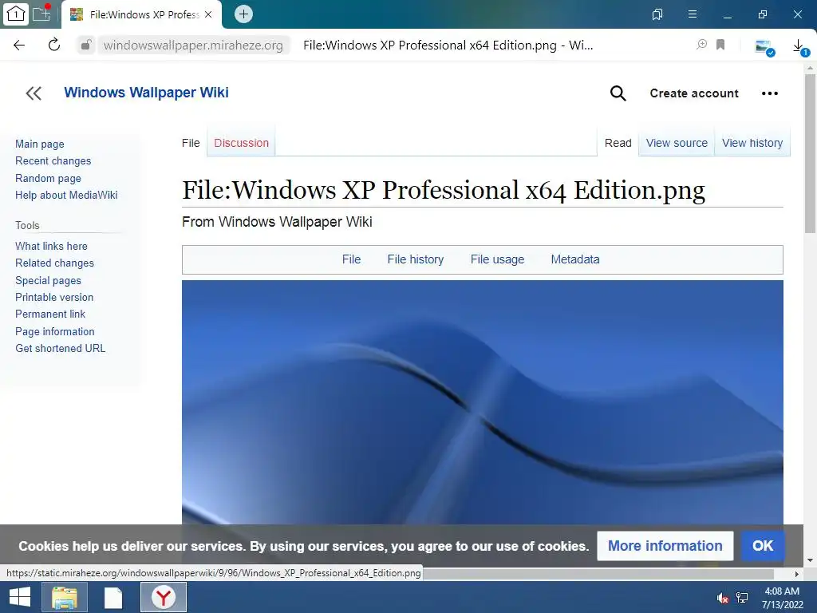Click the home tab counter icon
This screenshot has width=817, height=613.
[16, 14]
